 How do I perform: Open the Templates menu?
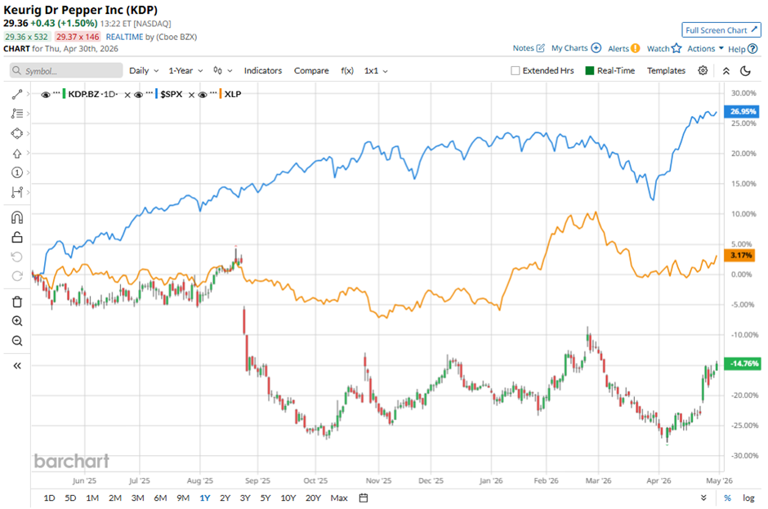click(666, 71)
